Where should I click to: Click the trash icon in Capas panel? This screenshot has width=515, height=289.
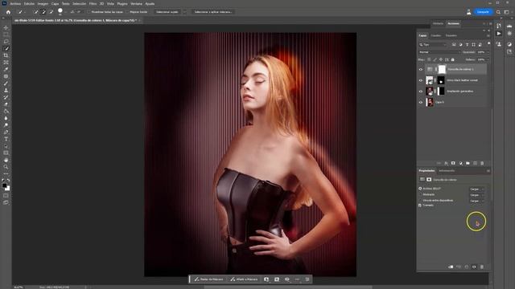pyautogui.click(x=482, y=163)
